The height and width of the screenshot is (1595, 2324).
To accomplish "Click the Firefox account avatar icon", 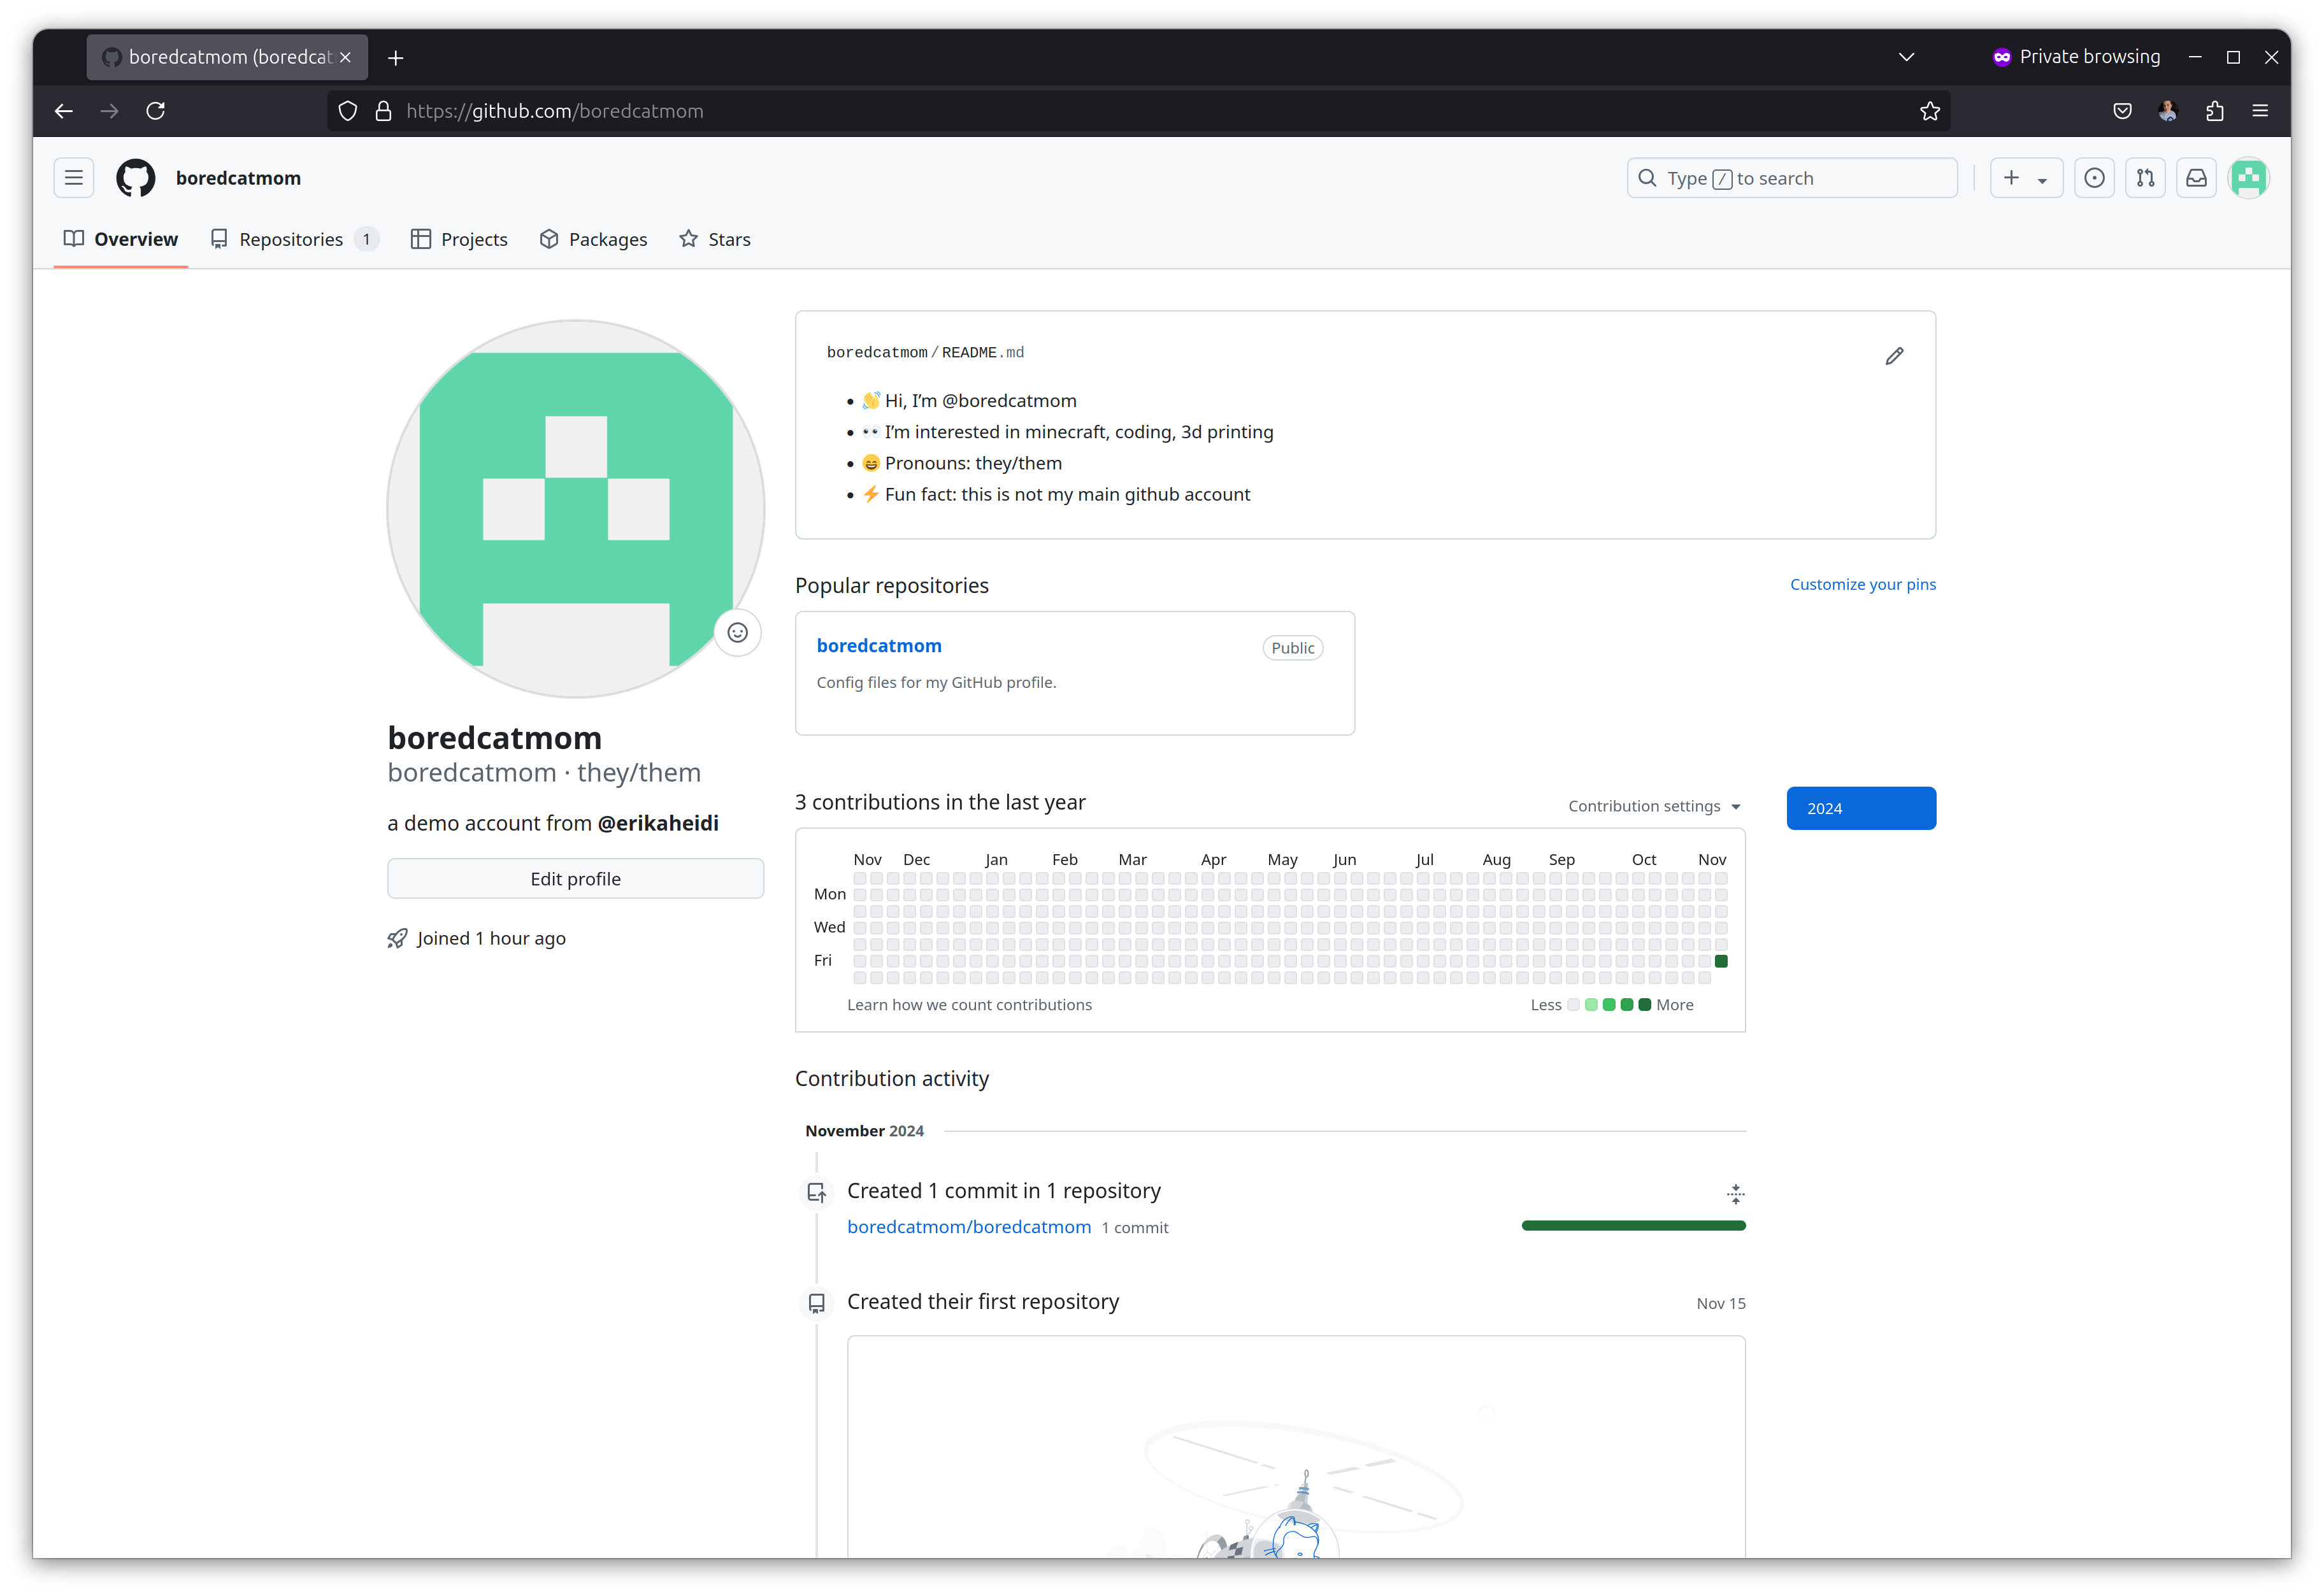I will coord(2167,111).
